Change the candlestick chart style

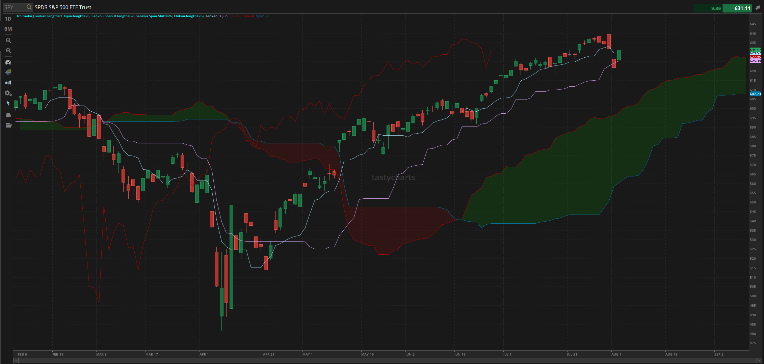tap(8, 82)
